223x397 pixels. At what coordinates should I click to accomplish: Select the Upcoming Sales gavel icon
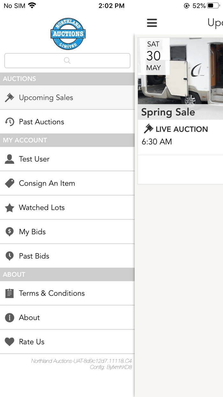tap(9, 97)
